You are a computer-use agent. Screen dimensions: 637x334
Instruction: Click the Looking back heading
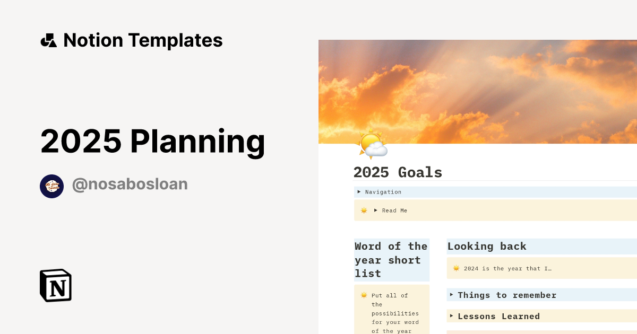pyautogui.click(x=487, y=246)
